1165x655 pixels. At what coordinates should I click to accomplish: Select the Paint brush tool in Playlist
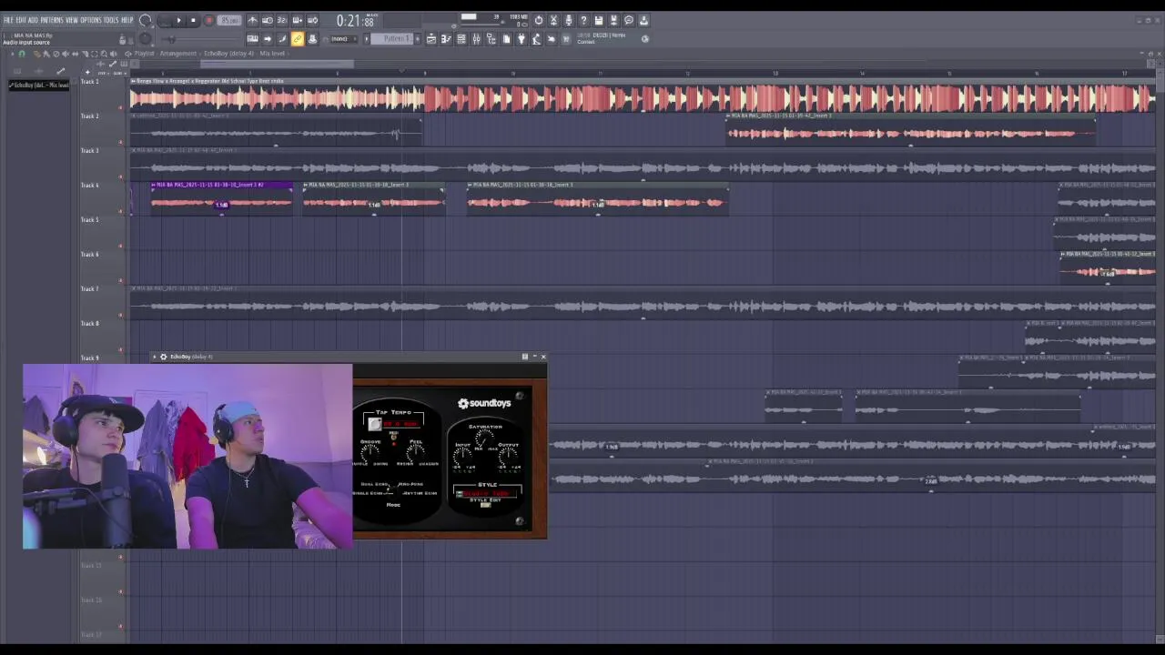pyautogui.click(x=46, y=54)
